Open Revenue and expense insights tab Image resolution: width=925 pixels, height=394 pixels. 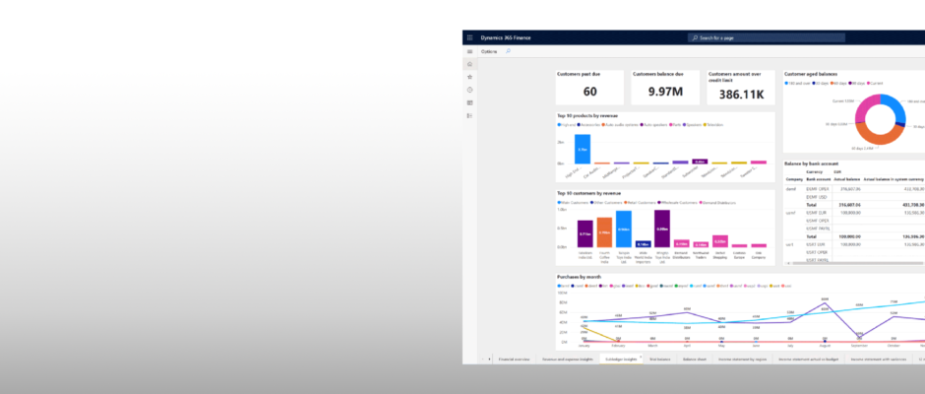(x=567, y=360)
